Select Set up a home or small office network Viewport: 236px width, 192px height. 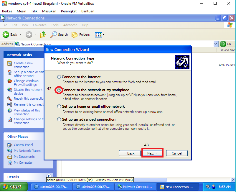pyautogui.click(x=59, y=106)
